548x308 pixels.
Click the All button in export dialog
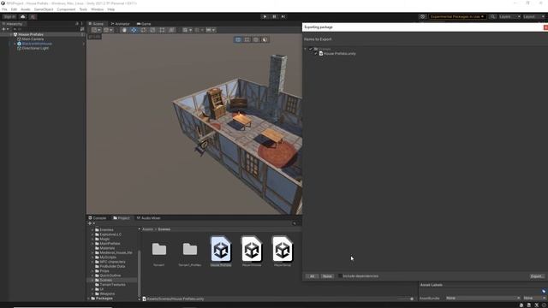[x=312, y=276]
